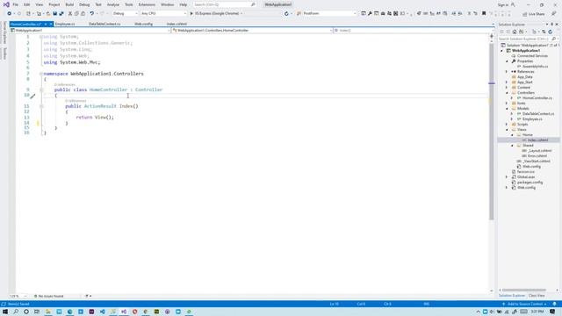This screenshot has height=316, width=562.
Task: Select _Layout.cshtml in Shared folder
Action: (539, 150)
